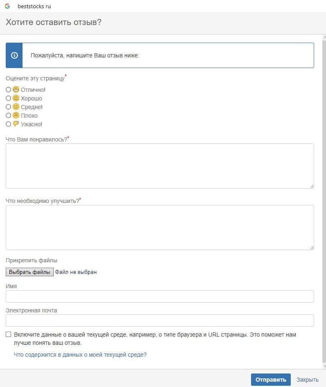Click into Что необходимо улучшить text area

tap(160, 228)
